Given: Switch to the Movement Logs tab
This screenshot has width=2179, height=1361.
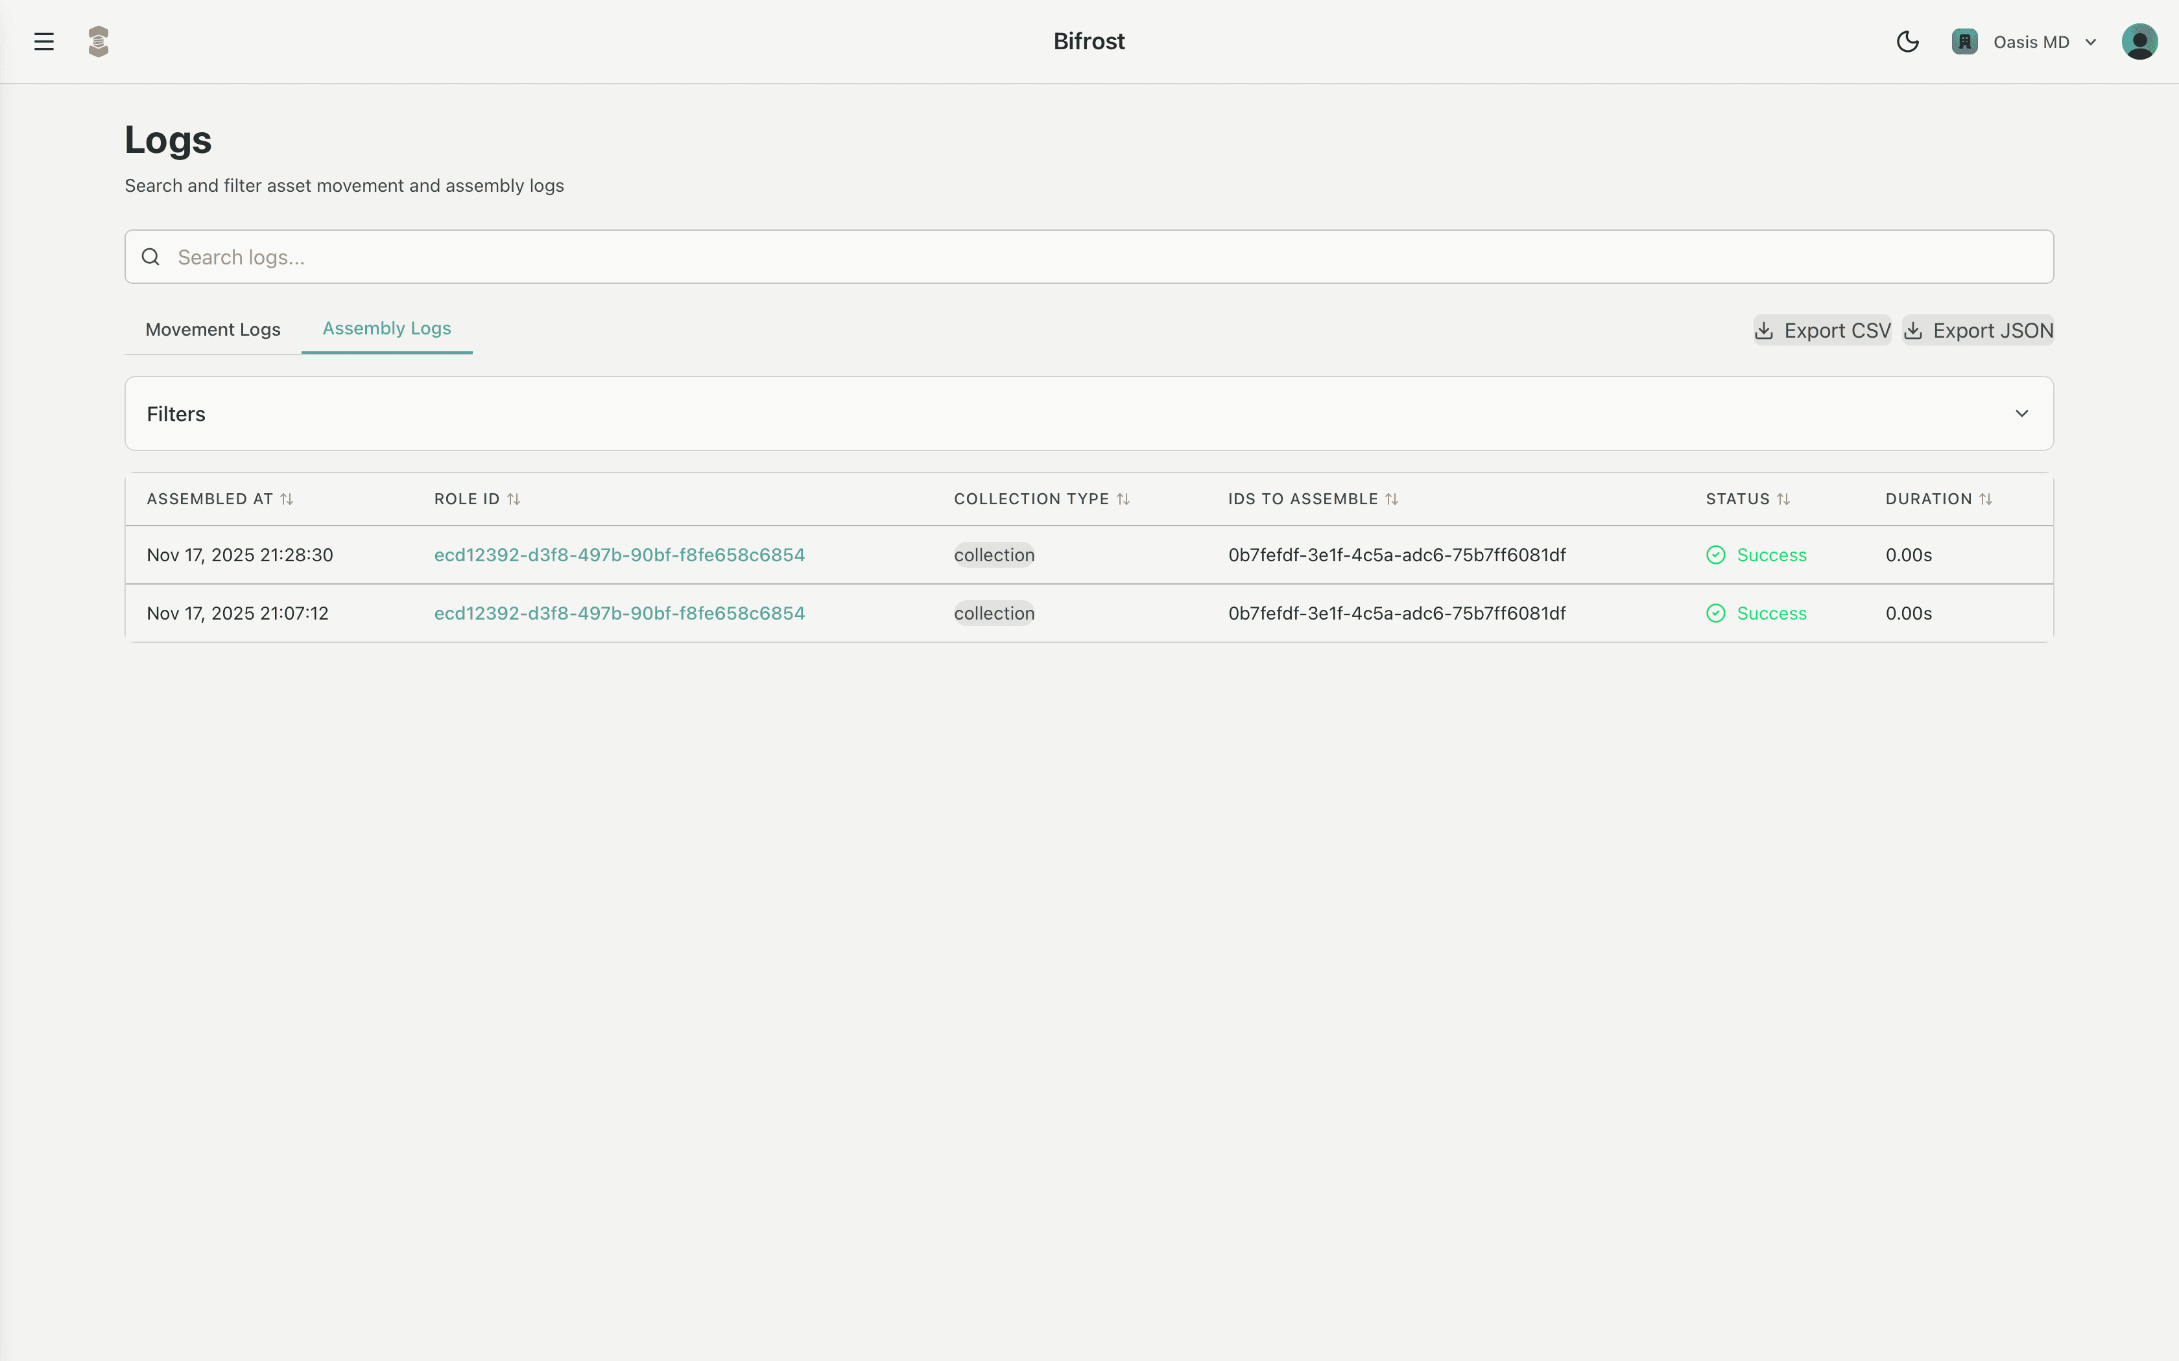Looking at the screenshot, I should (213, 329).
